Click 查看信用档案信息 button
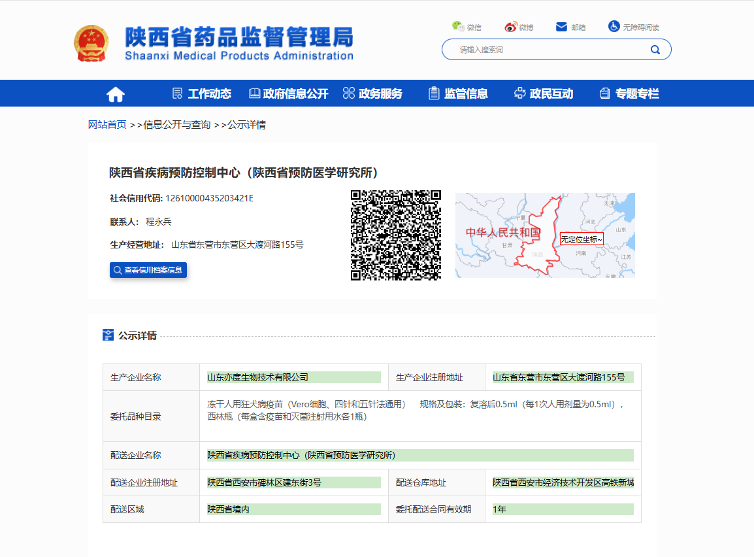The image size is (754, 557). pos(148,270)
